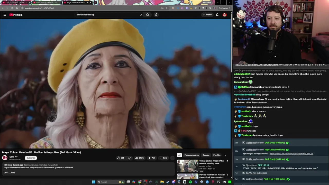This screenshot has height=185, width=329.
Task: Open the three-dot more actions menu under video
Action: (x=172, y=158)
